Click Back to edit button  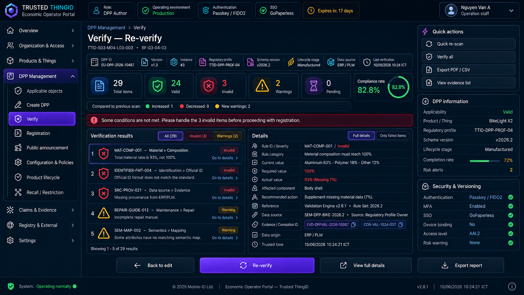[x=155, y=266]
